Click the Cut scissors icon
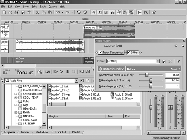Viewport: 187px width, 140px height. coord(37,12)
